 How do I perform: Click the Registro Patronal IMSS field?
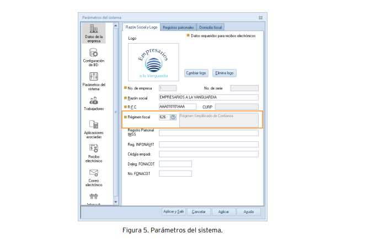(208, 133)
